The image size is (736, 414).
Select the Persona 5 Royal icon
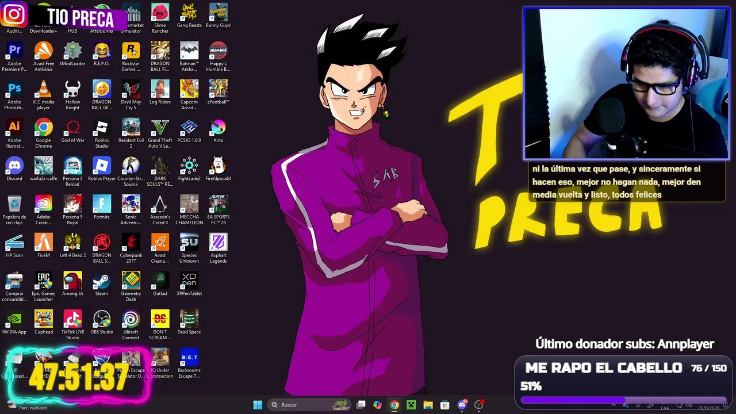click(72, 210)
